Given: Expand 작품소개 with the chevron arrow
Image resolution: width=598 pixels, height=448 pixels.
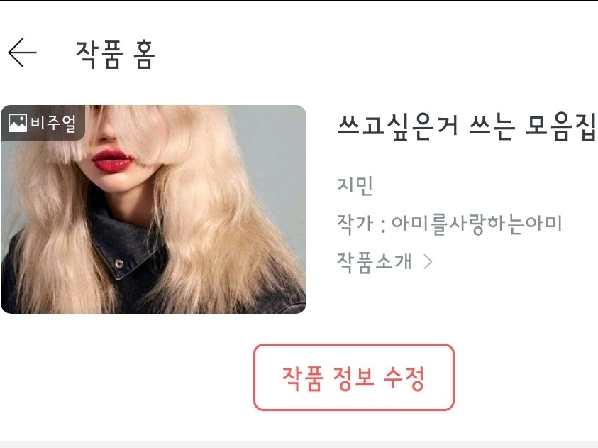Looking at the screenshot, I should (428, 262).
